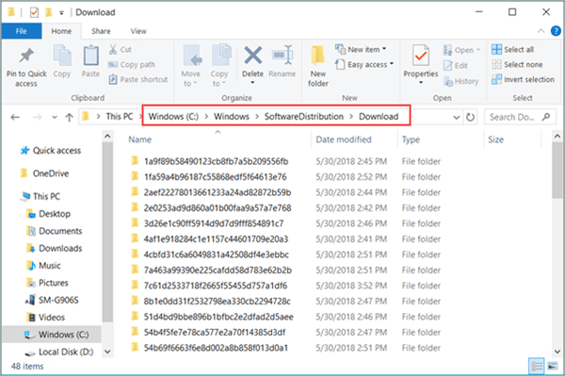Click Select none
The height and width of the screenshot is (376, 565).
pos(517,64)
